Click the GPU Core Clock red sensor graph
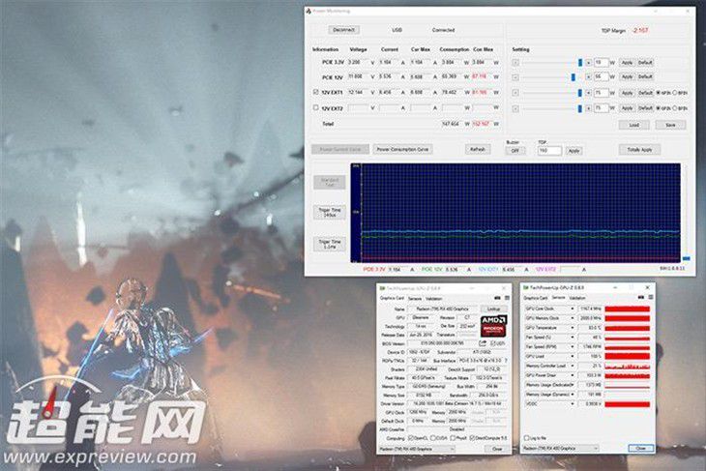 (x=628, y=309)
